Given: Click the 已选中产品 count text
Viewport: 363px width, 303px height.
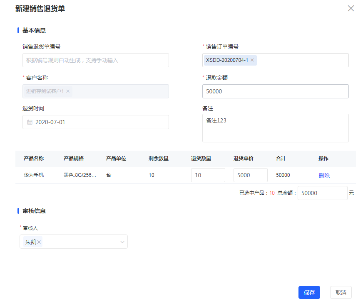Looking at the screenshot, I should (x=257, y=193).
